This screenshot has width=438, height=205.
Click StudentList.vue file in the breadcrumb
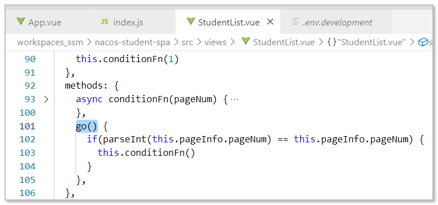(x=283, y=42)
